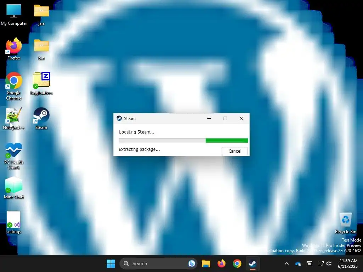Click the 'Updating Steam...' status text
The width and height of the screenshot is (363, 272).
pyautogui.click(x=136, y=132)
